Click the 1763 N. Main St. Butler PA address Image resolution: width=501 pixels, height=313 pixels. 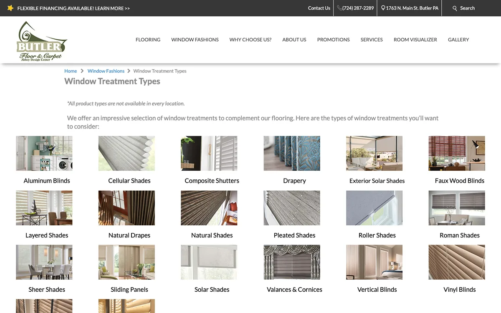point(412,8)
